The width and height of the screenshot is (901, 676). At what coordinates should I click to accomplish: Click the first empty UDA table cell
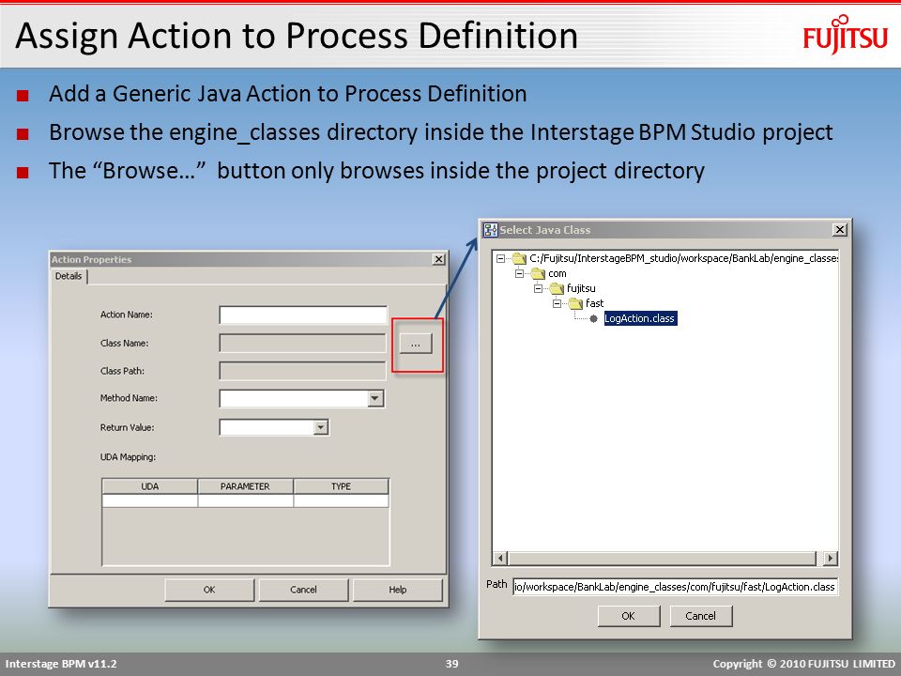point(150,500)
